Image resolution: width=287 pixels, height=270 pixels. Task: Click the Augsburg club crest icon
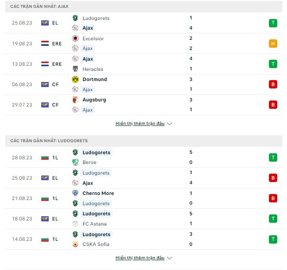pos(76,100)
